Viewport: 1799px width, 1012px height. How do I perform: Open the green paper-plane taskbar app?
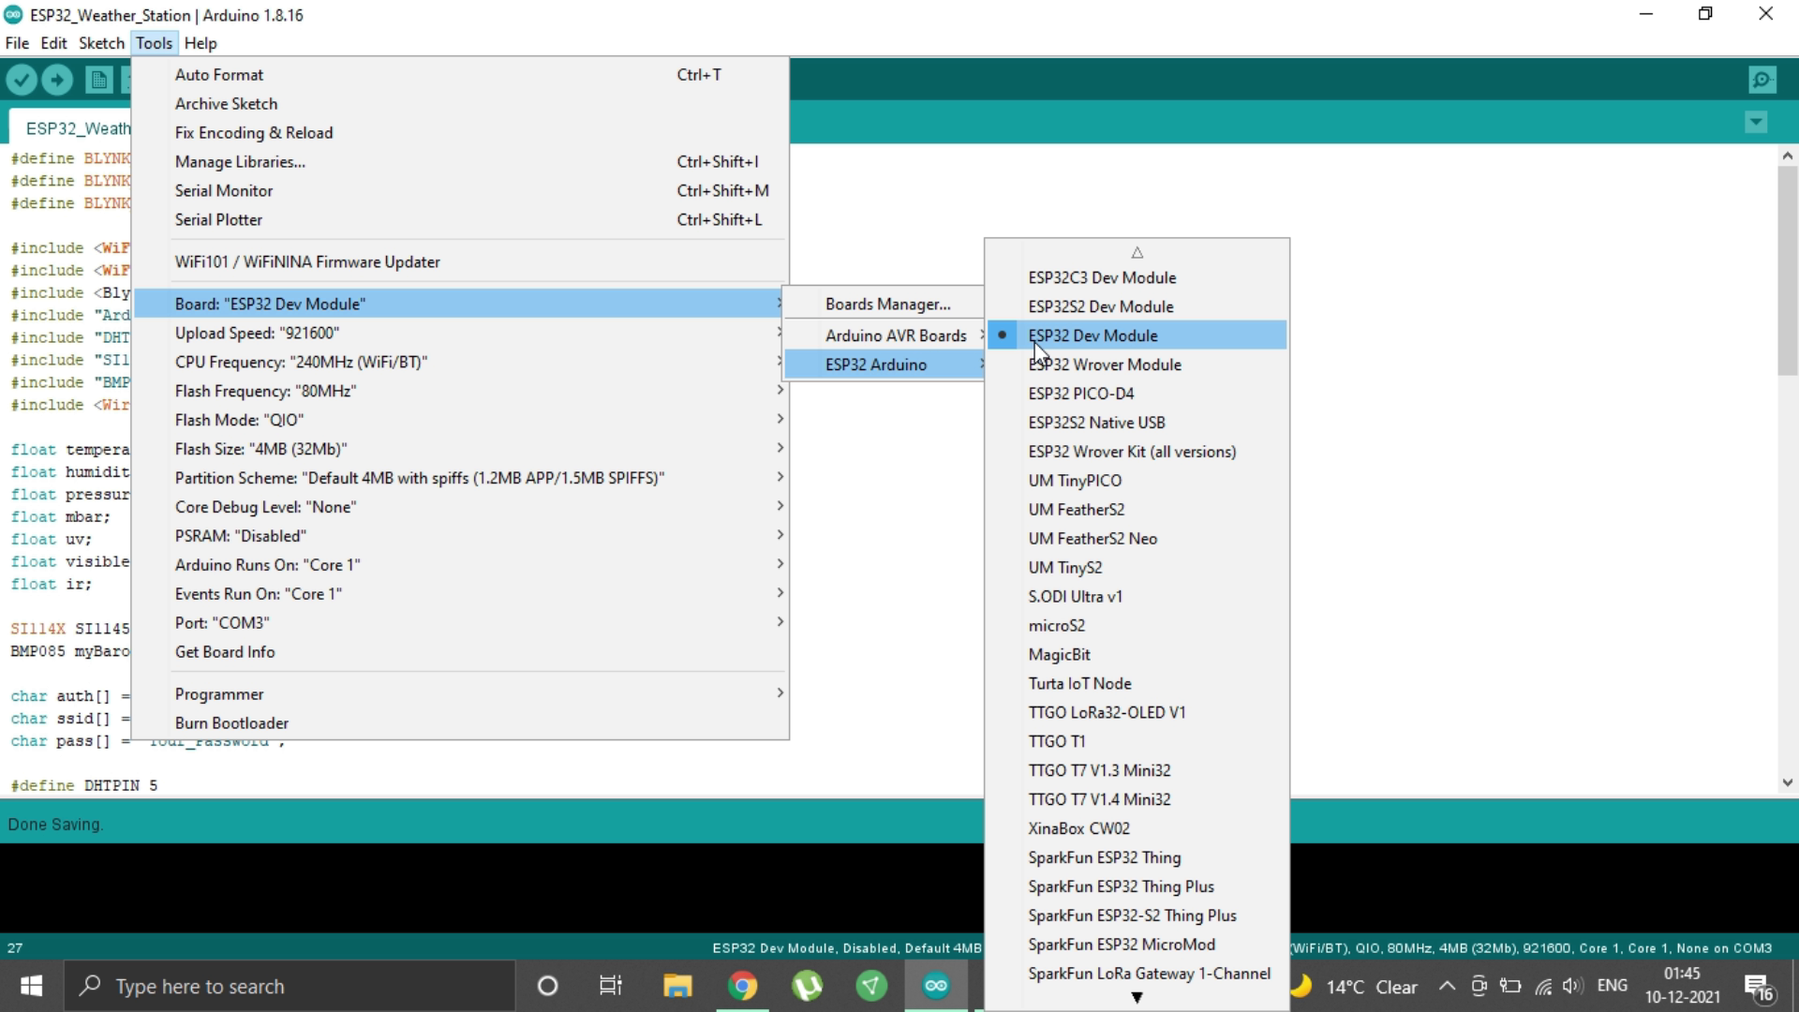[871, 986]
